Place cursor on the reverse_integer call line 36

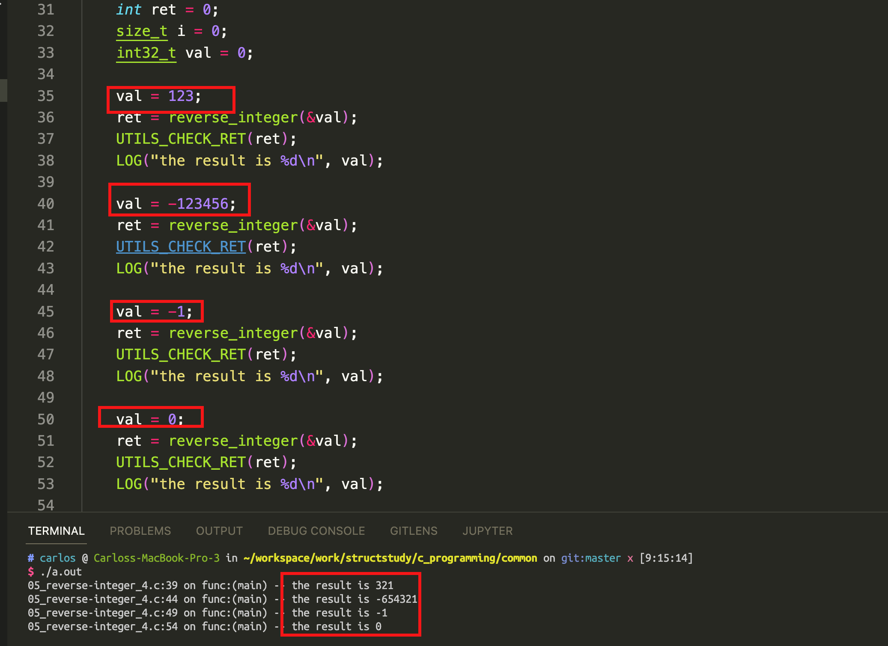[x=235, y=117]
